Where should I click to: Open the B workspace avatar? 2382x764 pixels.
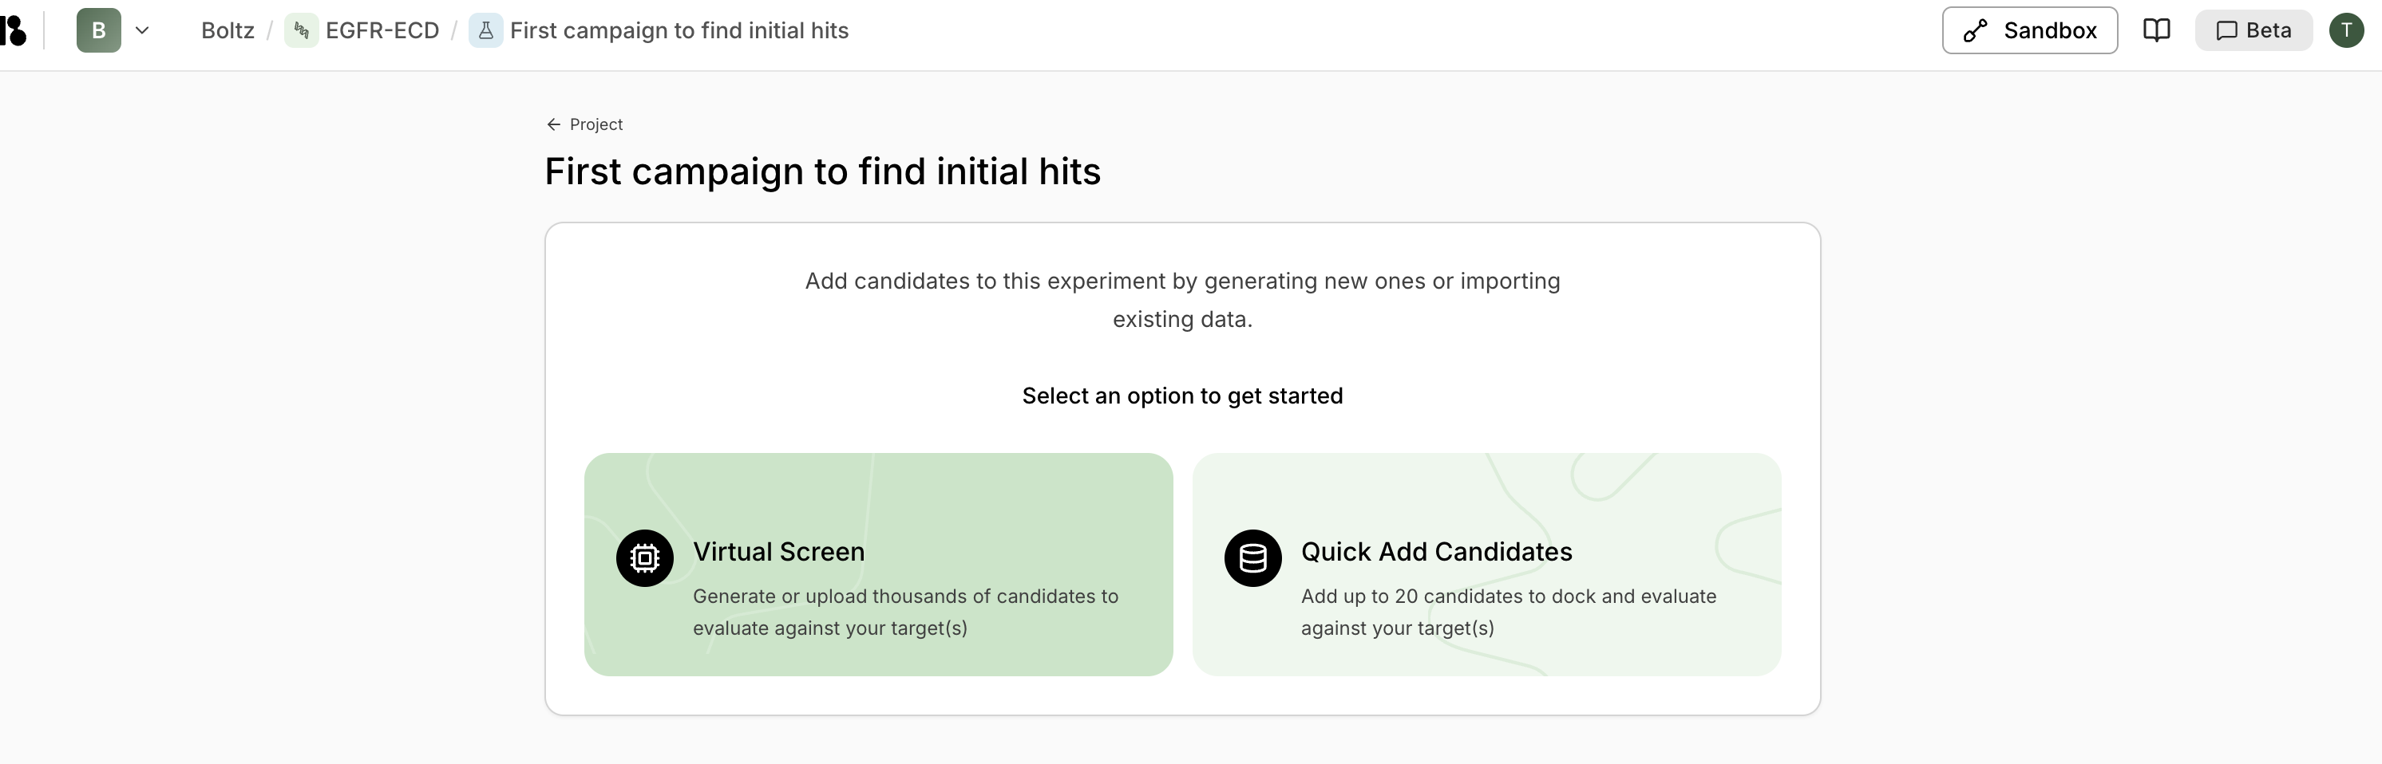click(99, 30)
